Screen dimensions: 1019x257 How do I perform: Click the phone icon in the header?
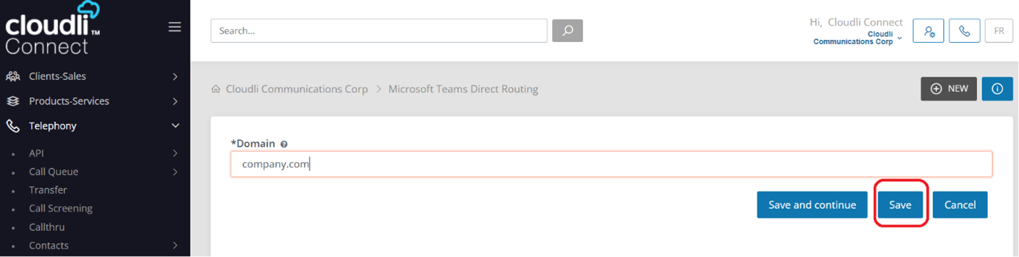(x=964, y=31)
